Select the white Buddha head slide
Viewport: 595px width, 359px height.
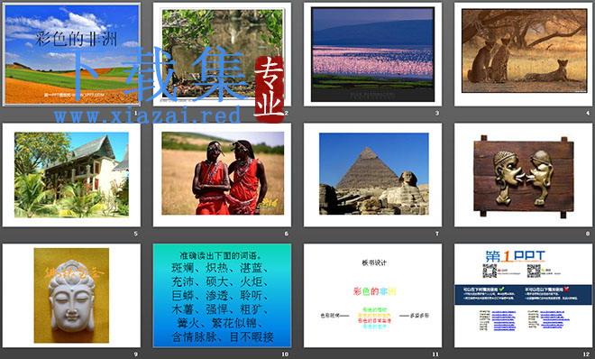(71, 296)
